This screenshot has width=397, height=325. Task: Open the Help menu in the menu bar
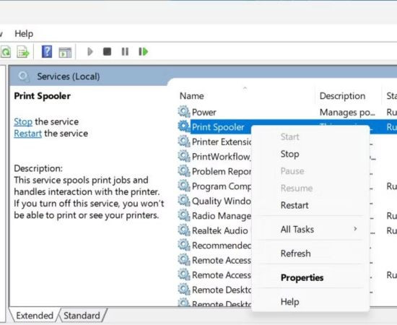[24, 34]
